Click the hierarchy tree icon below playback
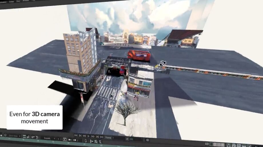 pos(91,141)
